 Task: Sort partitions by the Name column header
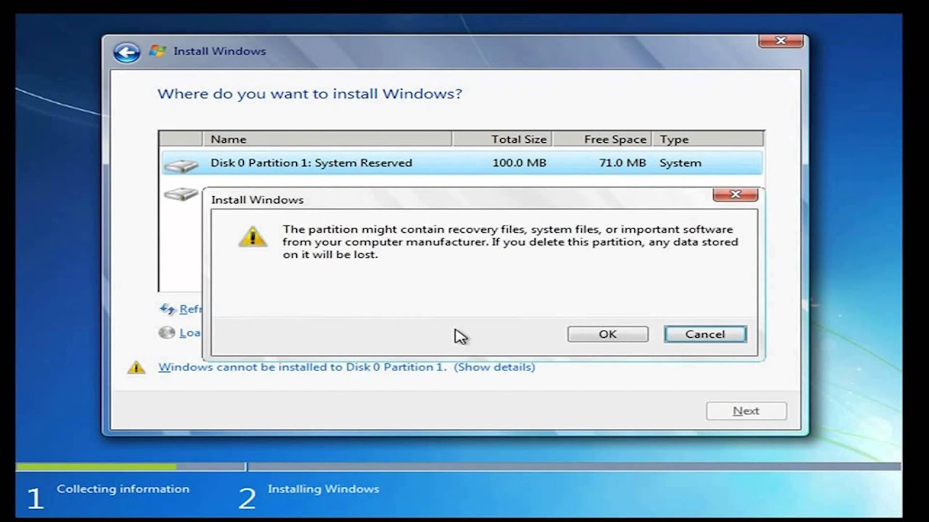click(x=327, y=139)
